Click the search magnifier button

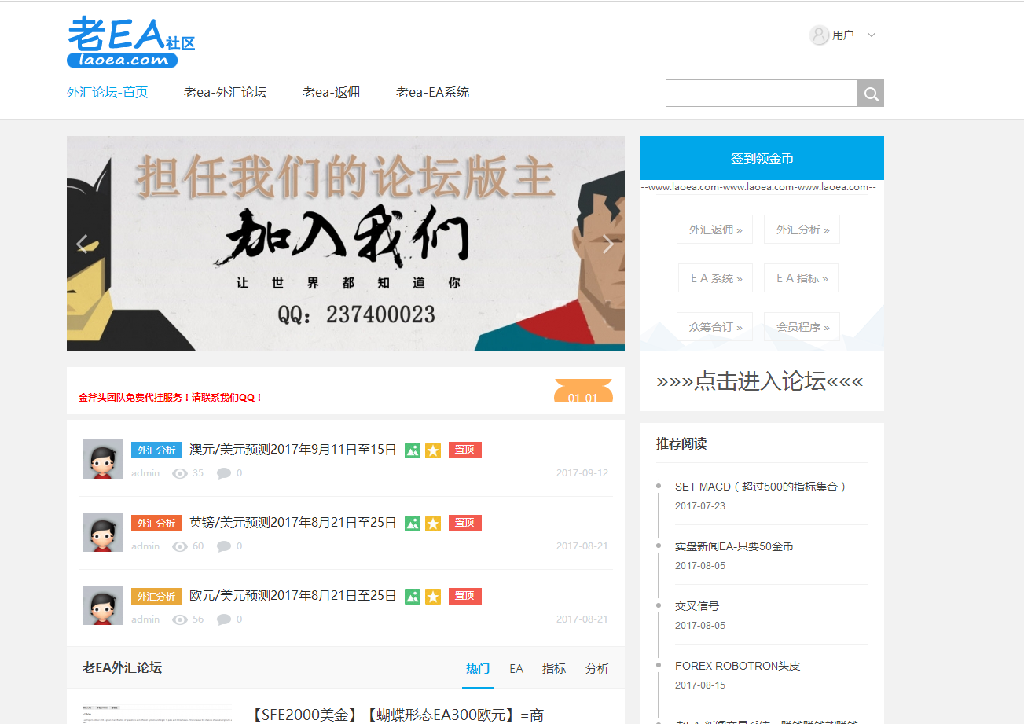(871, 94)
